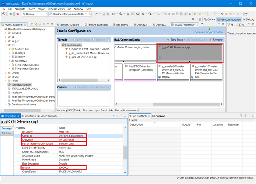Open the Renesas Views menu
256x184 pixels.
tap(56, 8)
